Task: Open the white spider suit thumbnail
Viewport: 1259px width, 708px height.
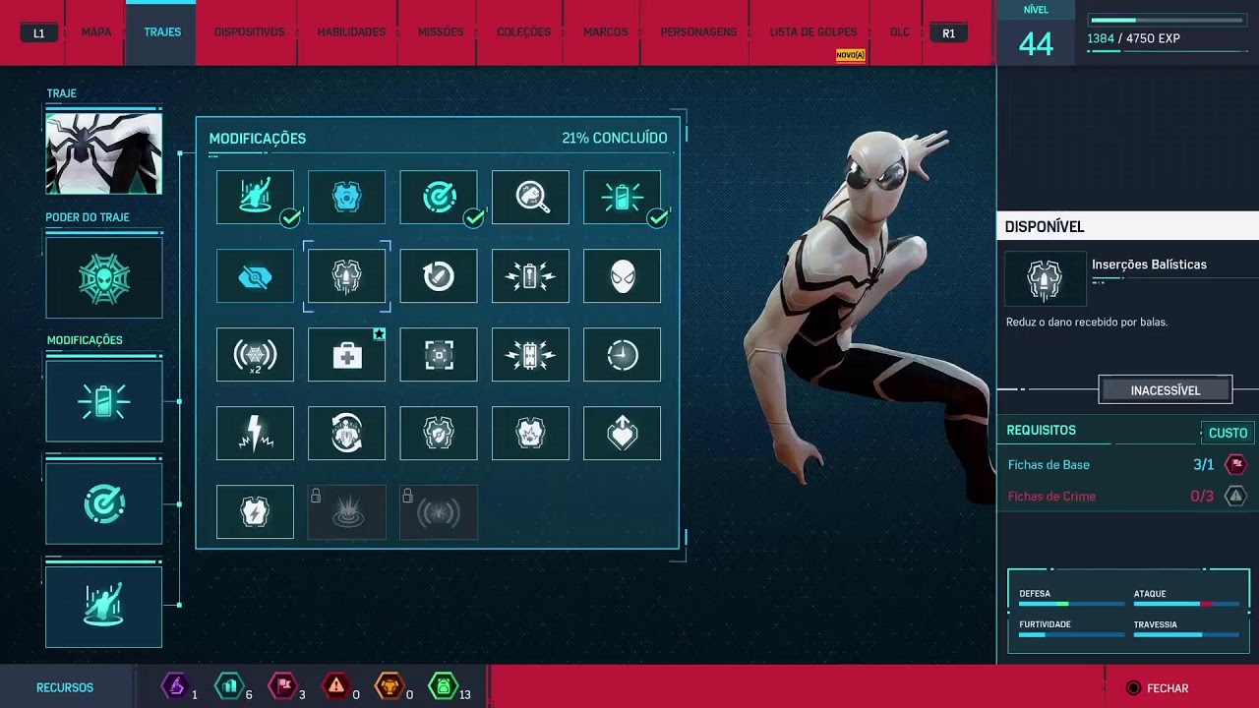Action: click(103, 153)
